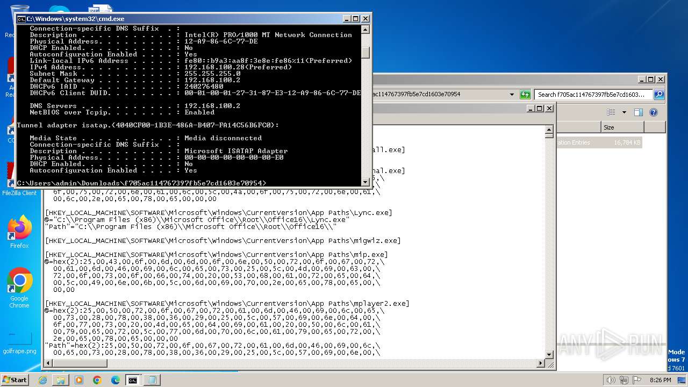The image size is (688, 387).
Task: Click cmd.exe scrollbar up arrow
Action: click(365, 29)
